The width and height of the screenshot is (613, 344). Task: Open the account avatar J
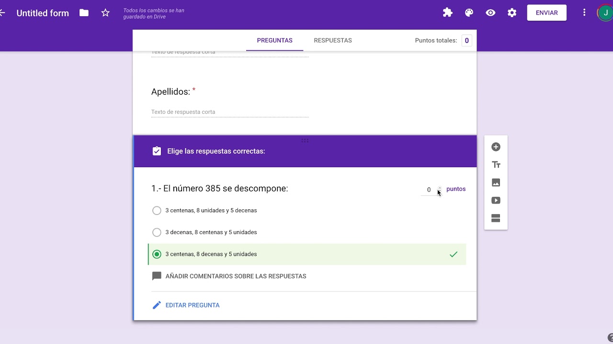pyautogui.click(x=605, y=13)
